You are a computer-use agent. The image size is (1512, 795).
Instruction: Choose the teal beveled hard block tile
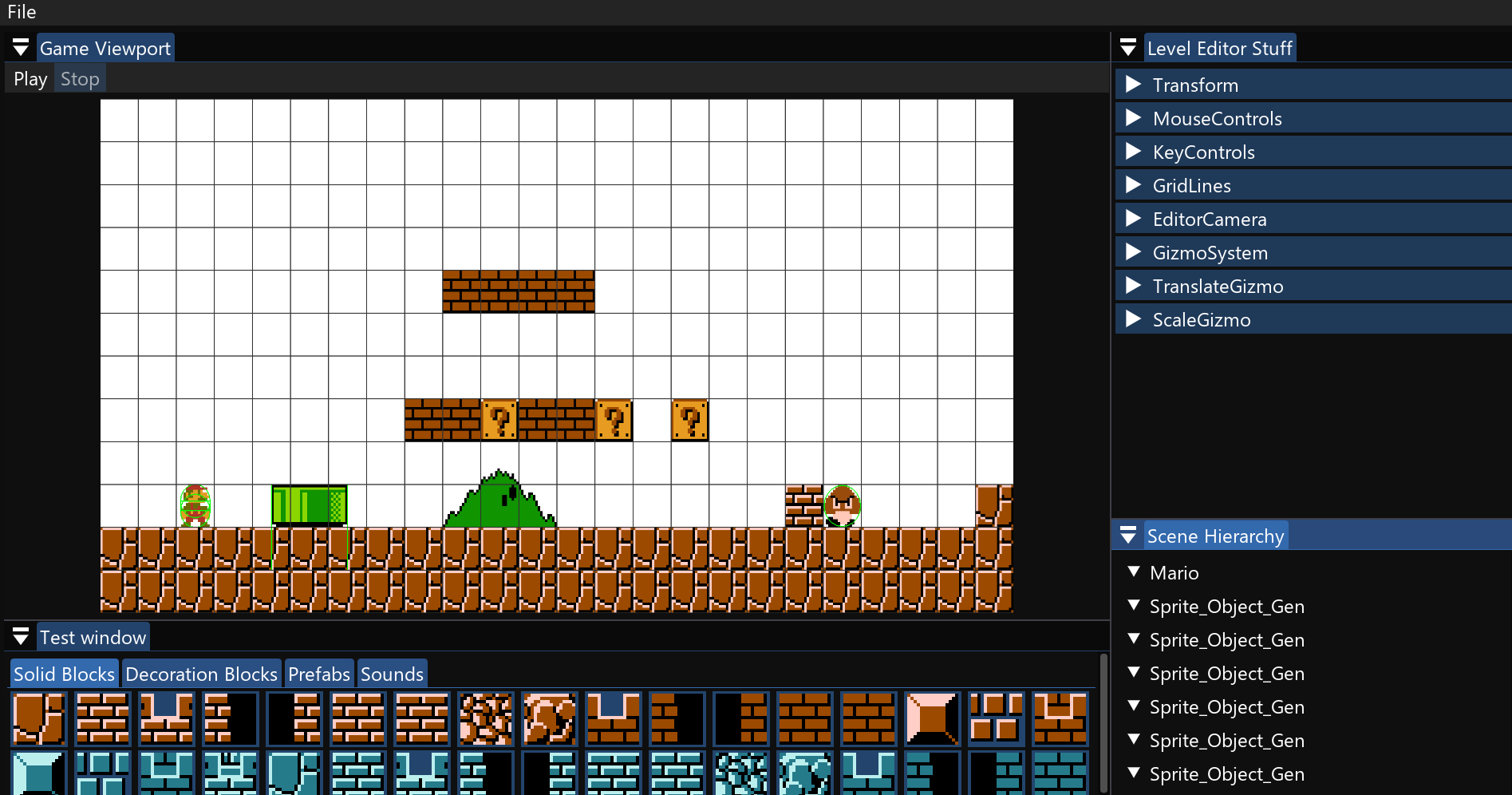(38, 773)
